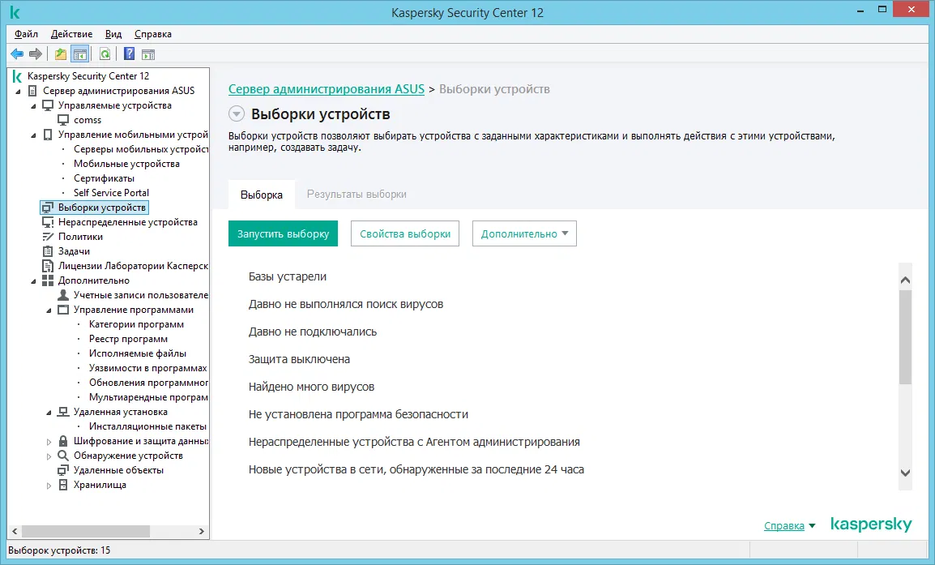Select the Найдено много вирусов selection

[311, 387]
